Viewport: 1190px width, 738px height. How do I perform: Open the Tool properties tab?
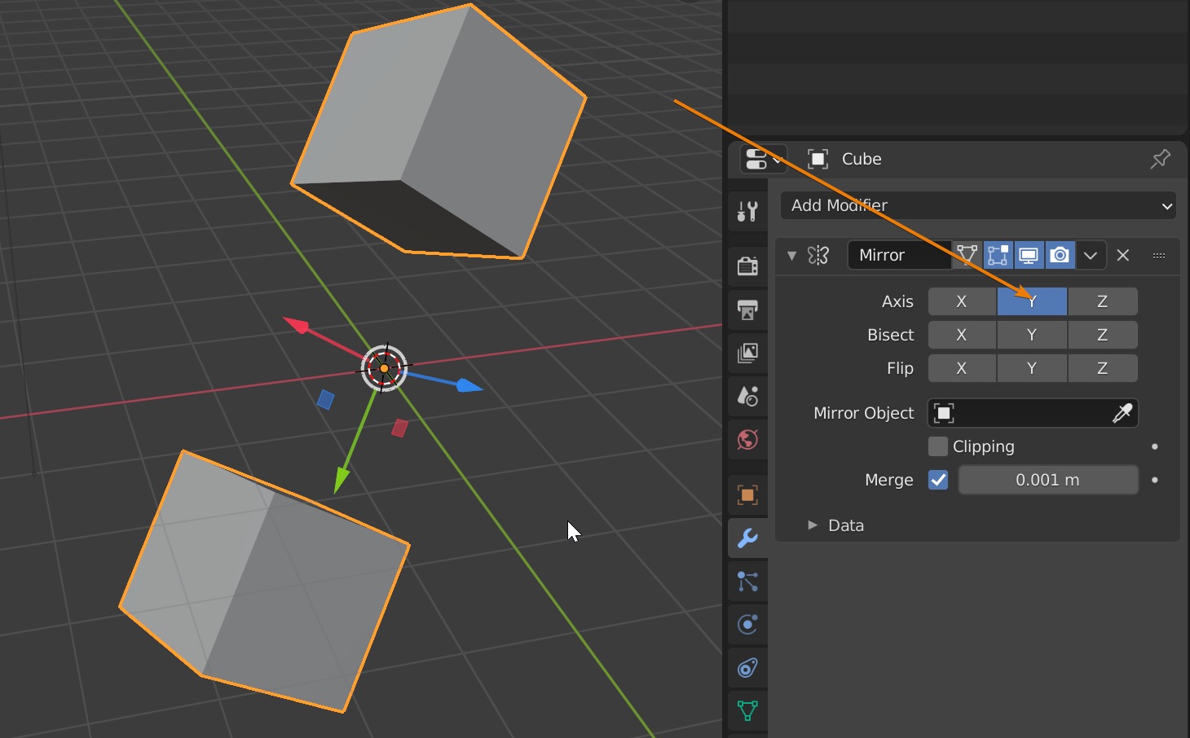tap(747, 212)
